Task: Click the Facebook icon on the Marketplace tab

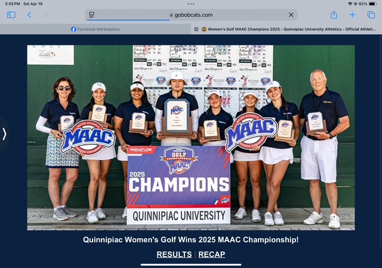Action: tap(73, 29)
